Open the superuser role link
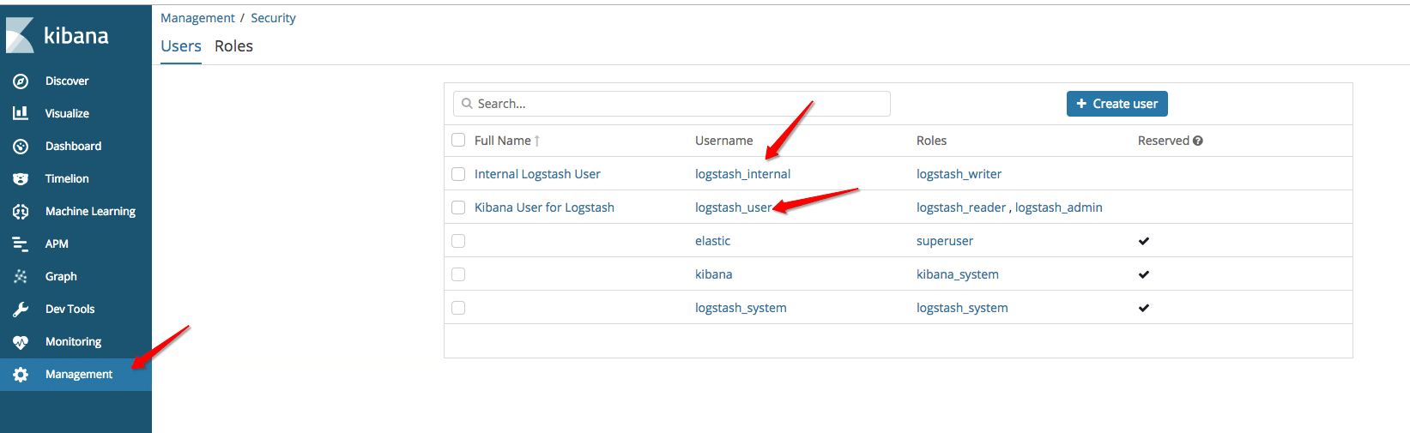 point(945,241)
